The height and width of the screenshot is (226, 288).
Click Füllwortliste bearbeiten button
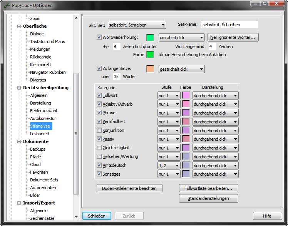tap(209, 188)
